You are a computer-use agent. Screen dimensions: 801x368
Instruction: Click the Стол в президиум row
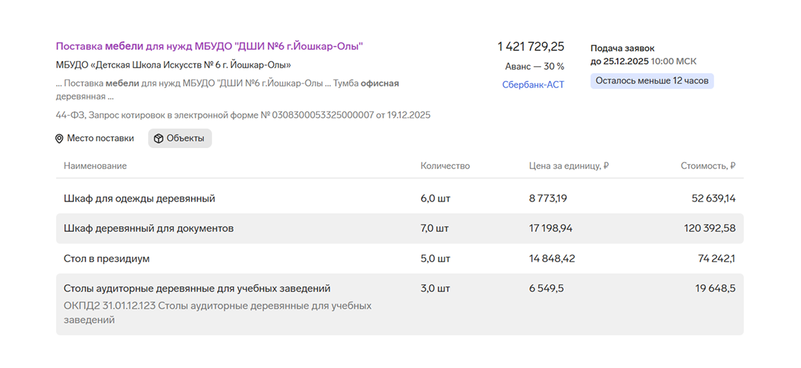coord(107,259)
